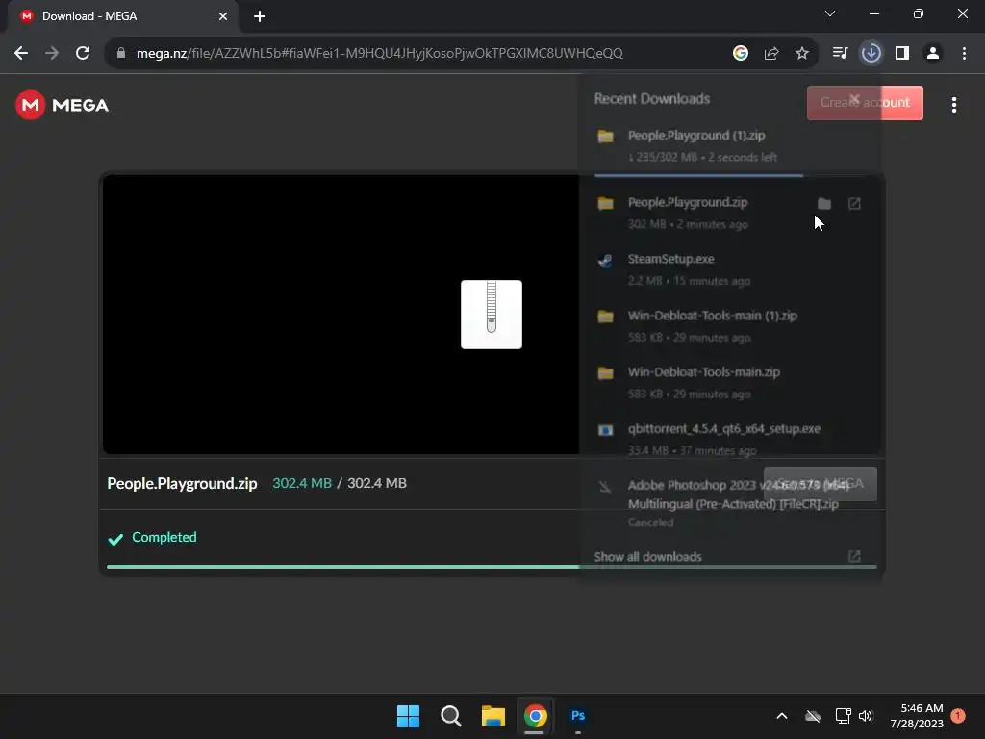985x739 pixels.
Task: Open SteamSetup.exe download entry
Action: pos(729,269)
